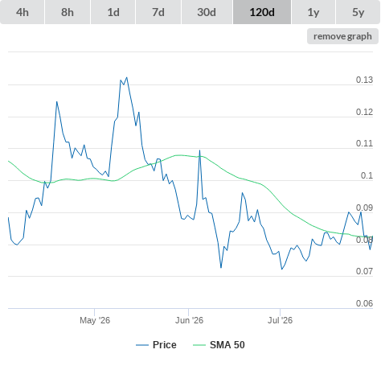Show the 1d chart range
Image resolution: width=381 pixels, height=366 pixels.
tap(113, 12)
